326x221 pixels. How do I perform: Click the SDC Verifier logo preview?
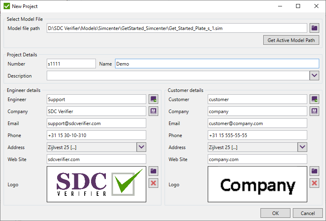(97, 184)
